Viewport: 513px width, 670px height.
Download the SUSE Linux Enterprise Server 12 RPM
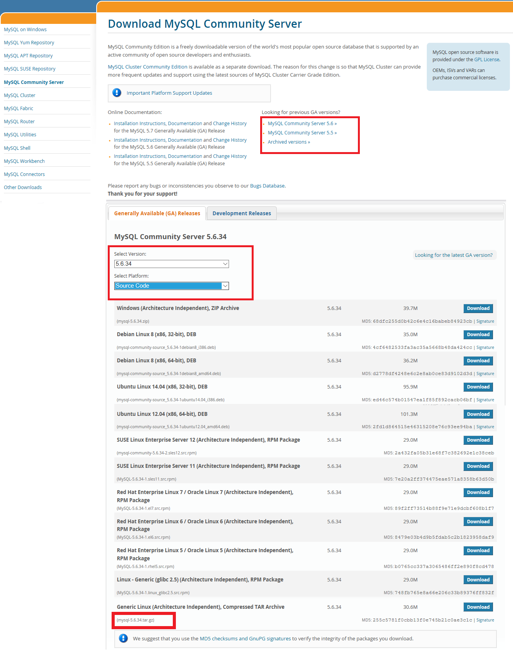(478, 440)
